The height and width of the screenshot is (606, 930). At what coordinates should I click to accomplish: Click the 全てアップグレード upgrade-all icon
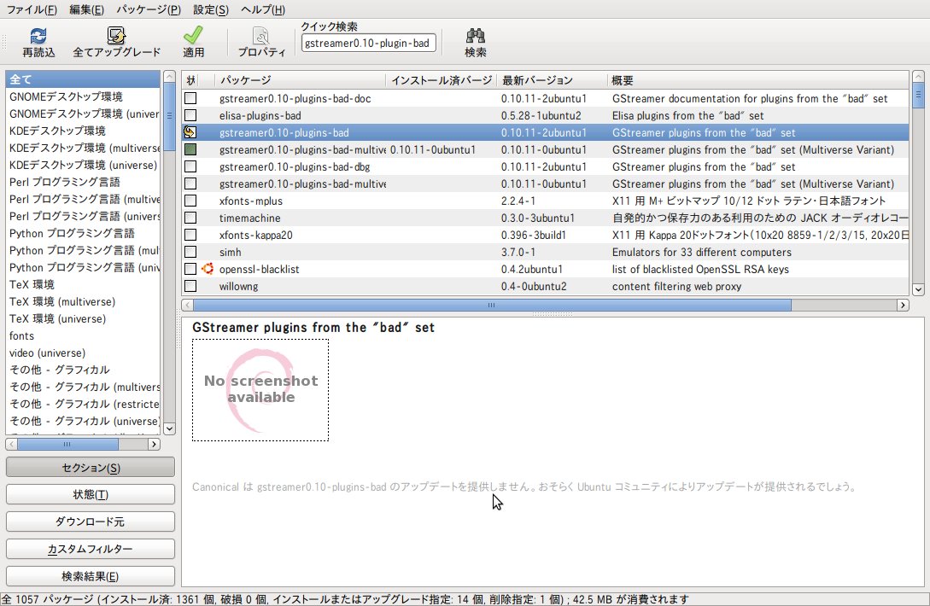pos(116,36)
